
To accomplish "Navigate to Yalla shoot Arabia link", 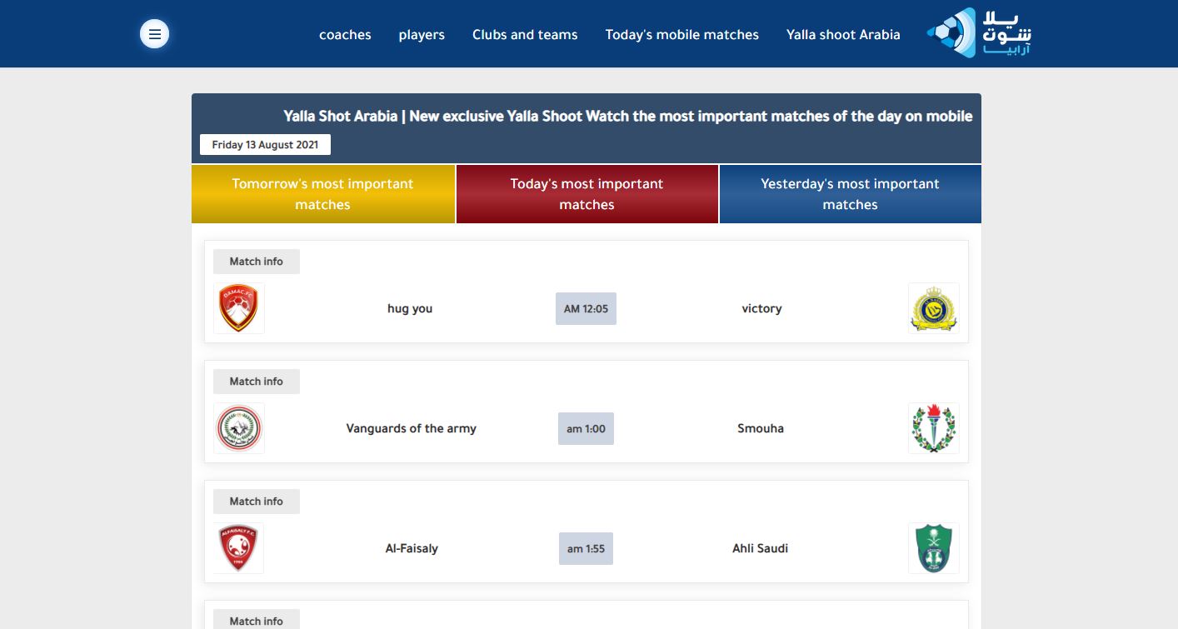I will (843, 35).
